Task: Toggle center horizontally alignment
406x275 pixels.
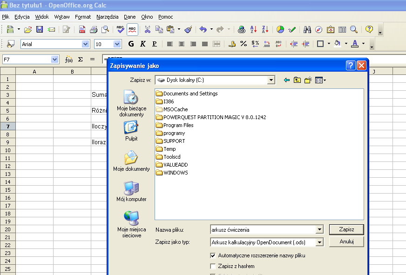Action: click(181, 44)
